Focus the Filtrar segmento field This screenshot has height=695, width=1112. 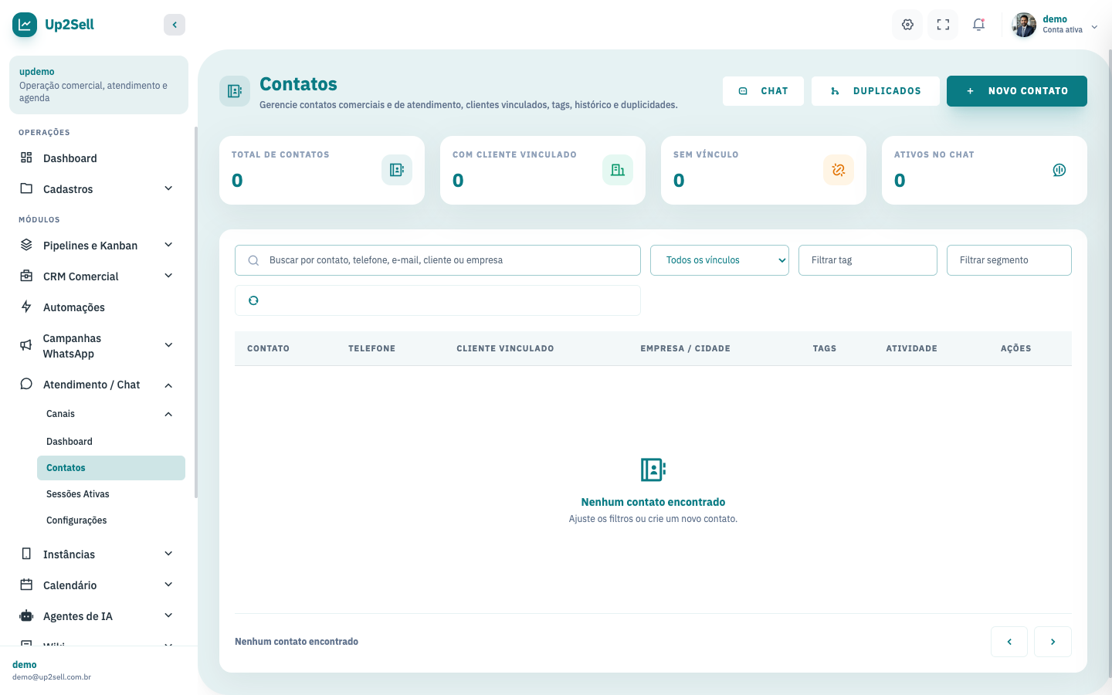point(1009,260)
